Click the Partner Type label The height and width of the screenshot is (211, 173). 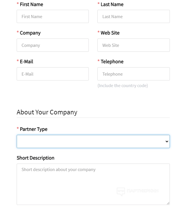33,129
